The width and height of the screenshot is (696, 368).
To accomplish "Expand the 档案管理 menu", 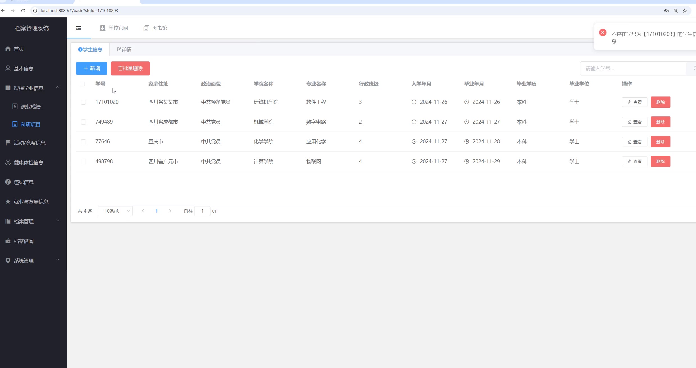I will point(58,221).
